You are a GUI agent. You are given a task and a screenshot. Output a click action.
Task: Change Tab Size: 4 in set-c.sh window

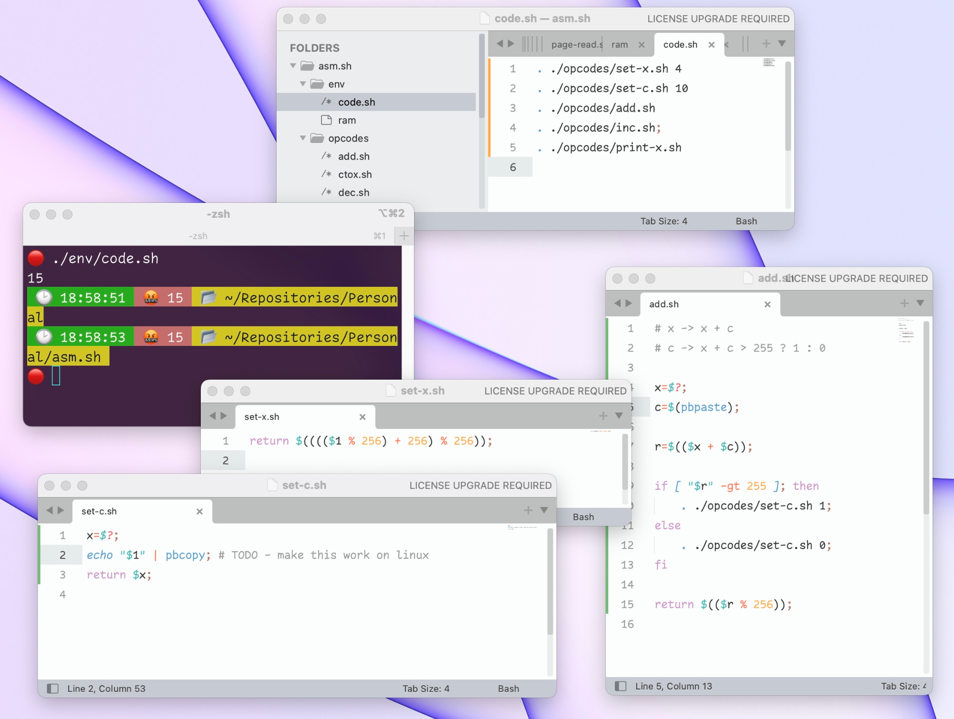pyautogui.click(x=426, y=689)
